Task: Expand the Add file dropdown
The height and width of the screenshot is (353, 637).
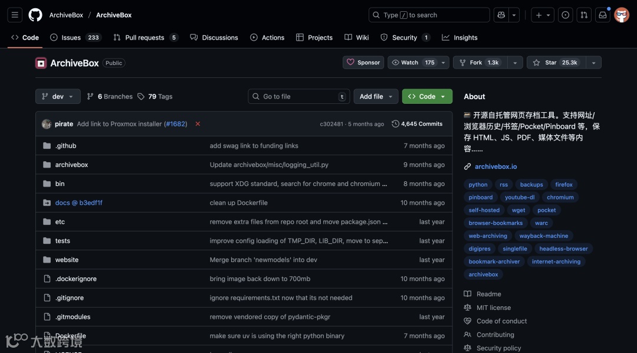Action: click(376, 96)
